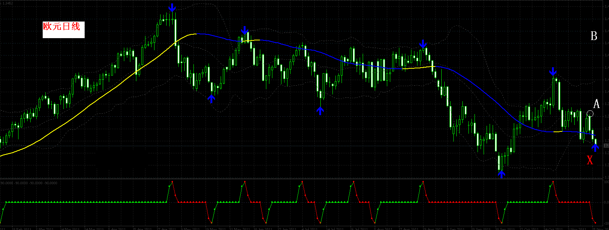Click the white letter A label
The height and width of the screenshot is (230, 609).
tap(597, 104)
